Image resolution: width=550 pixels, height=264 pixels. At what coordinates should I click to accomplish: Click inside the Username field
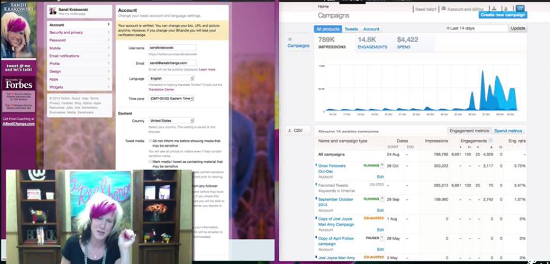[x=172, y=48]
